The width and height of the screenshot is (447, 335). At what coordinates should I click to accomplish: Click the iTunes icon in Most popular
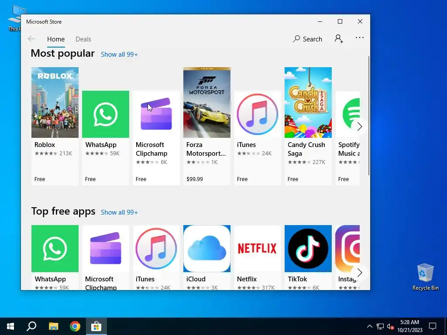click(x=258, y=114)
